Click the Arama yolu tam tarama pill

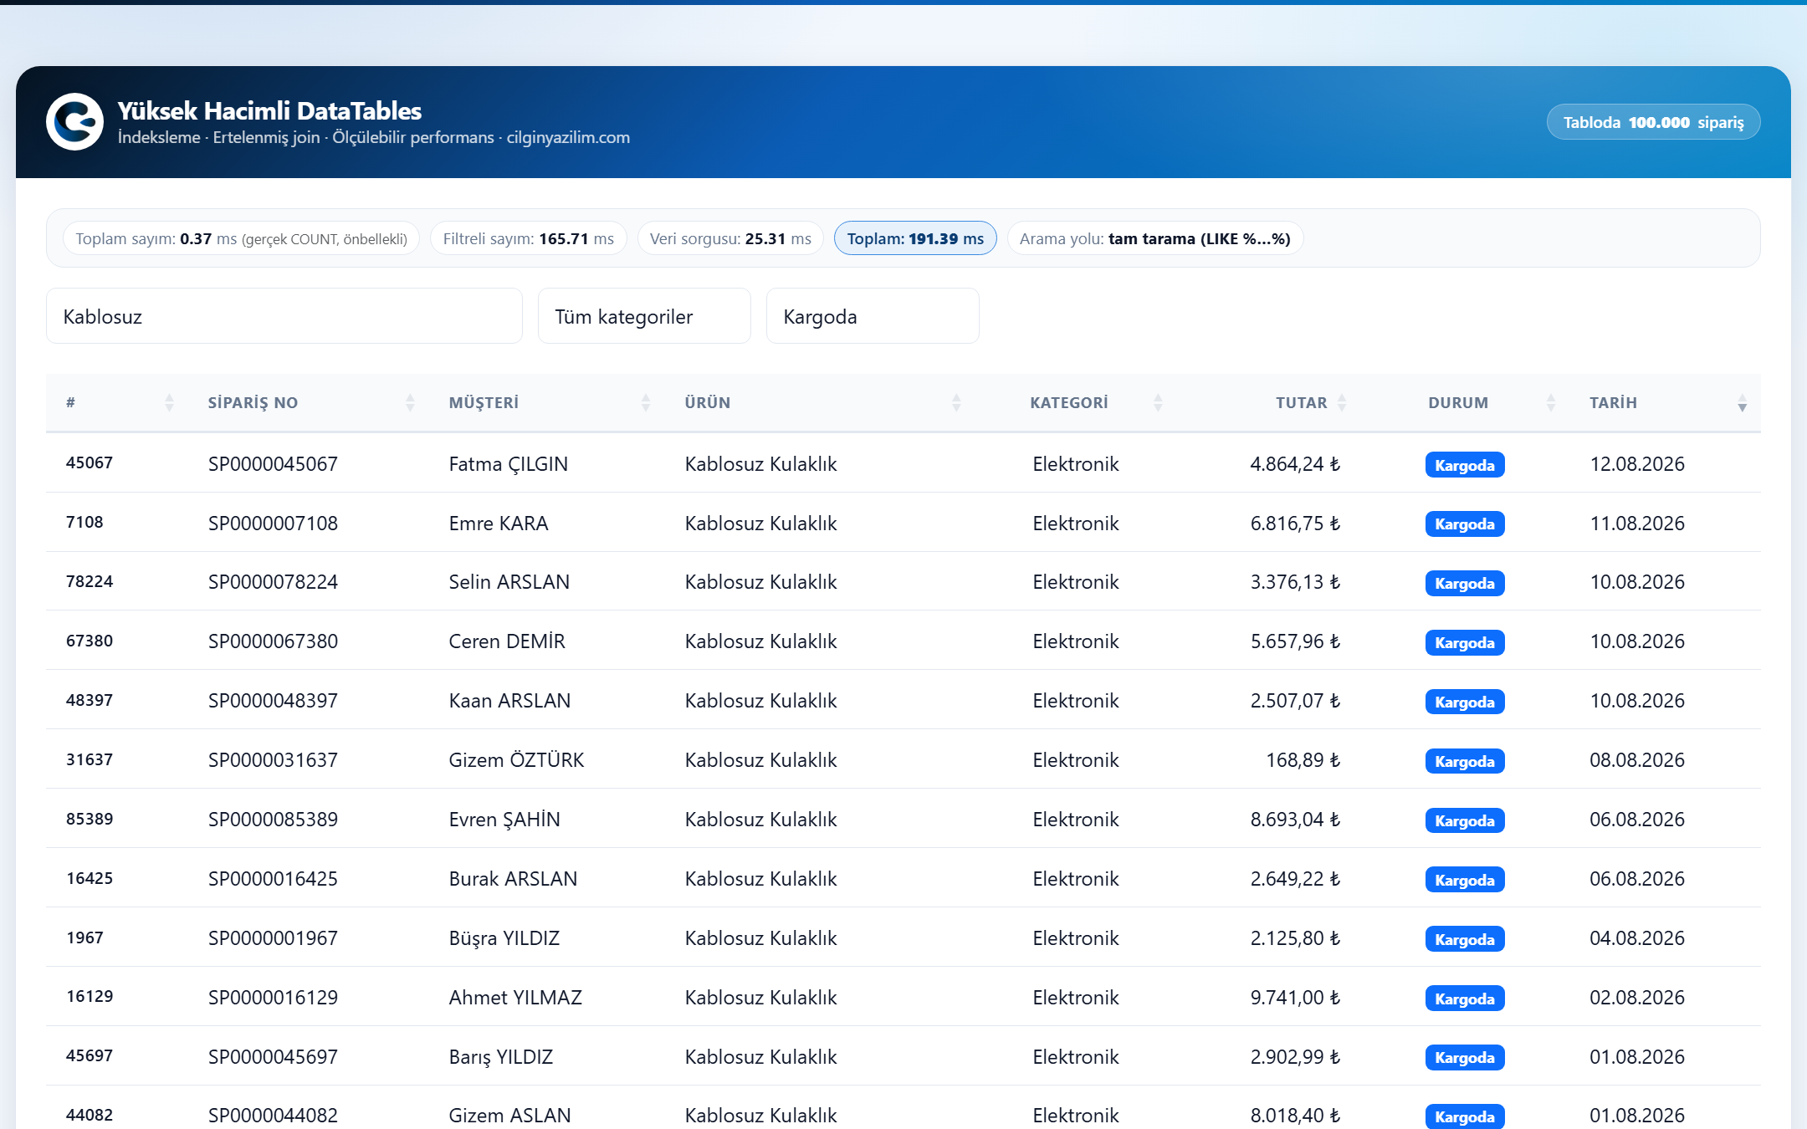click(1154, 238)
